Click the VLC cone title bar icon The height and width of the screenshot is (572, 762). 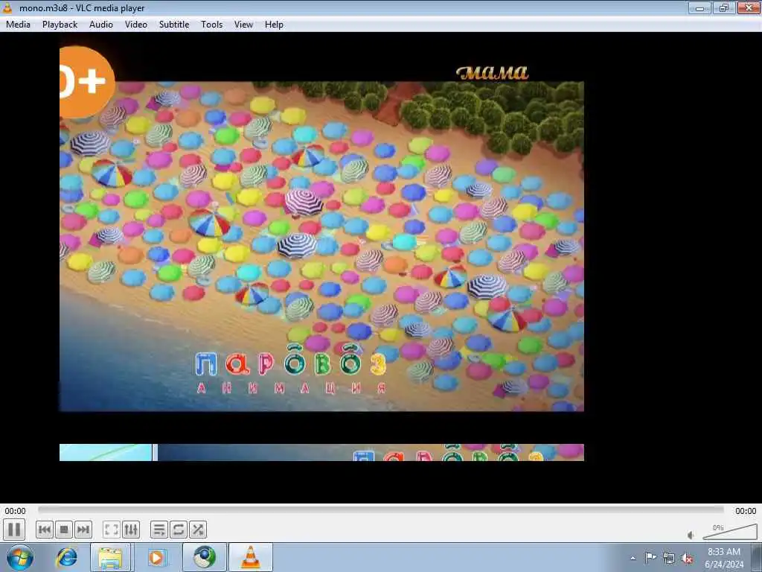click(7, 7)
